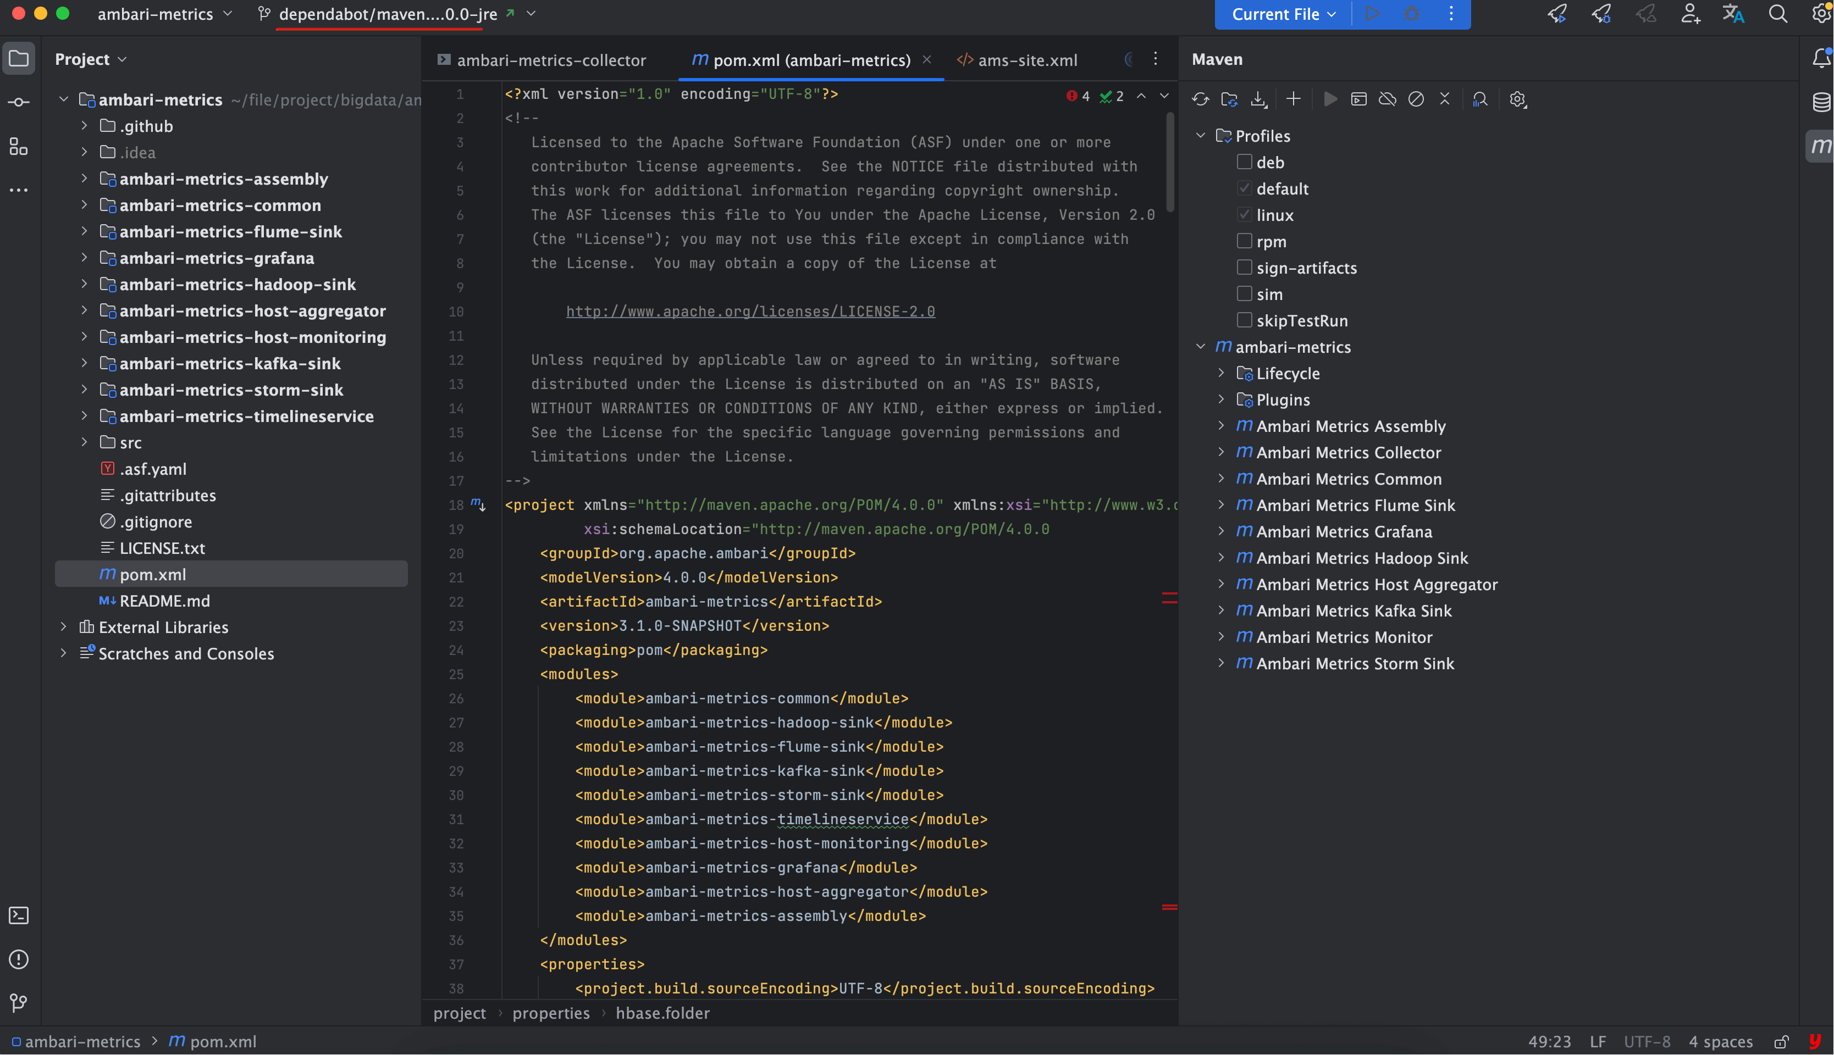Toggle the linux Maven profile checkbox
The image size is (1834, 1055).
tap(1244, 214)
